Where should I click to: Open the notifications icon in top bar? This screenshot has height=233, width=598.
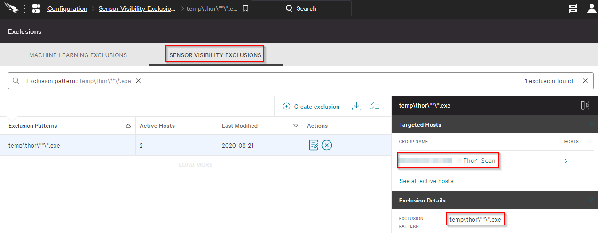[x=573, y=8]
